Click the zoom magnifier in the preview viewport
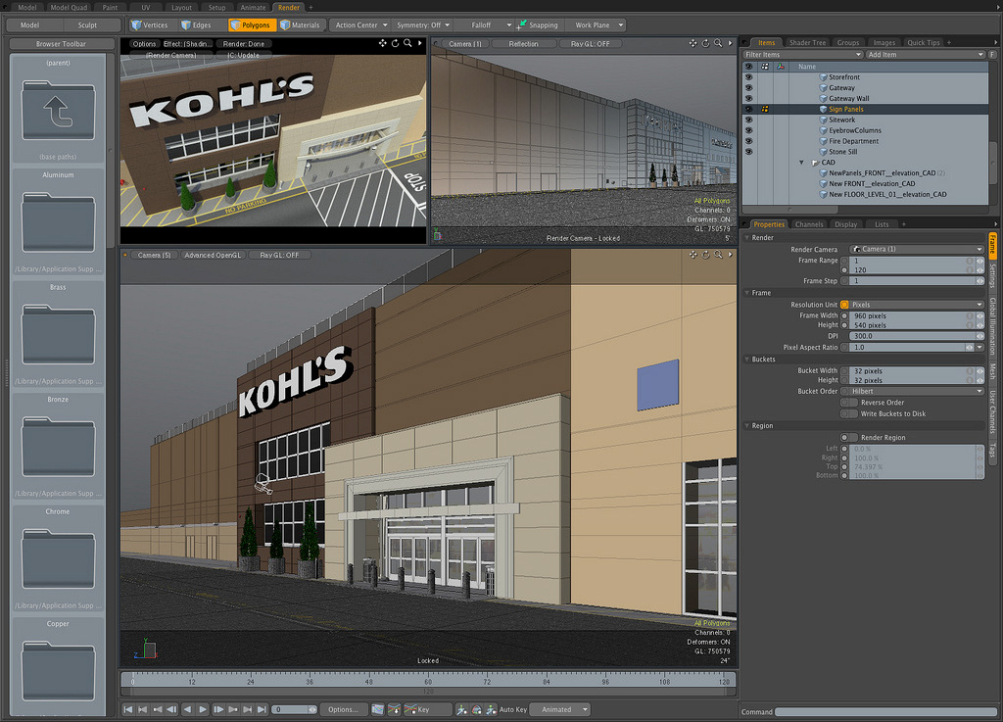 click(407, 43)
